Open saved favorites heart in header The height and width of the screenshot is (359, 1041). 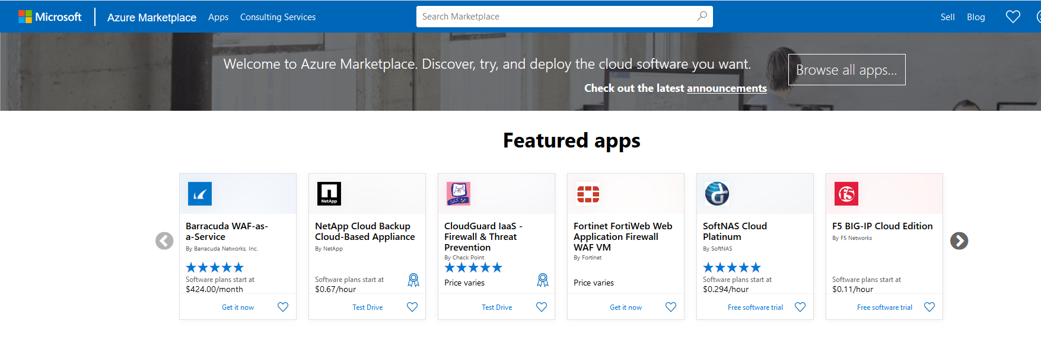click(1013, 17)
